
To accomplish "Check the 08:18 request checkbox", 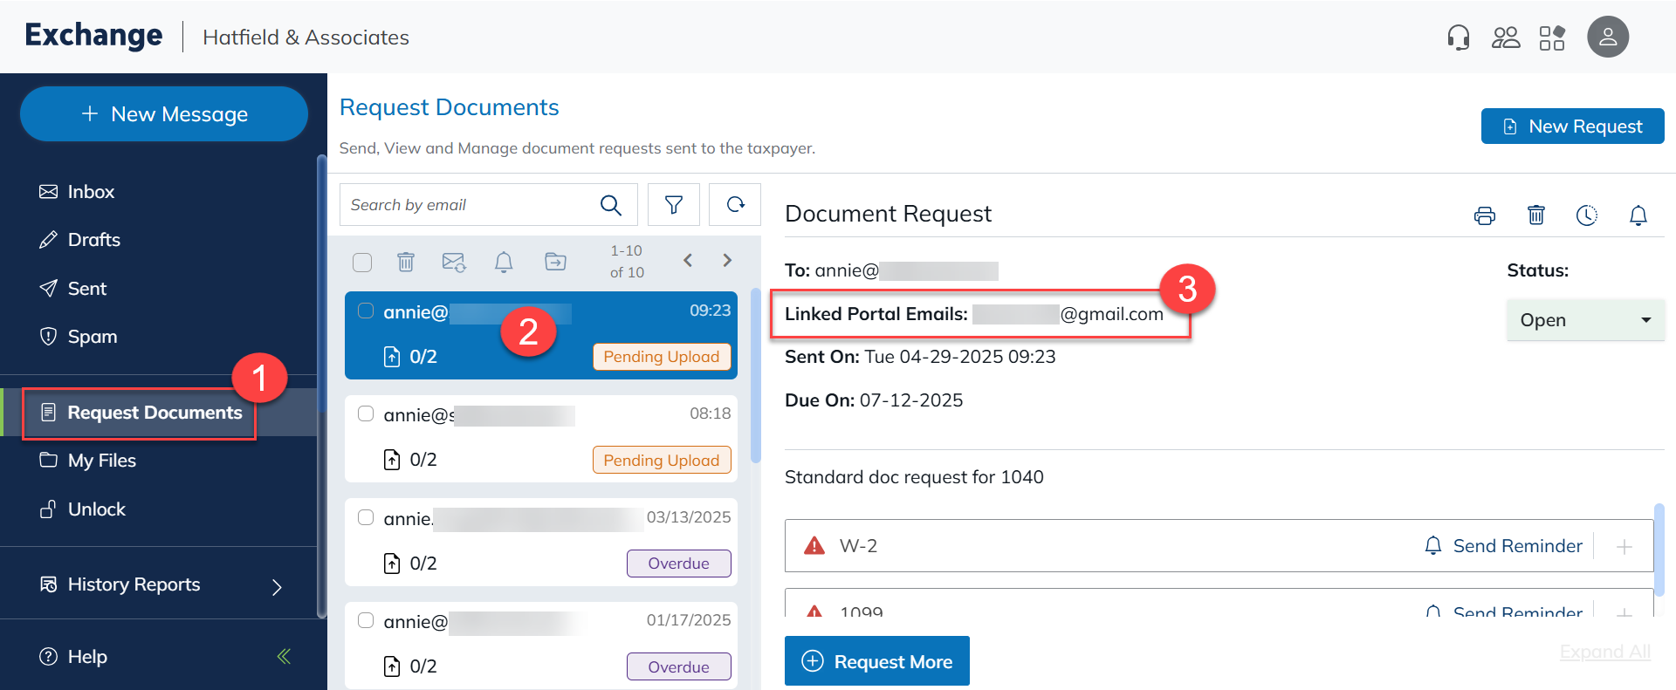I will tap(366, 413).
